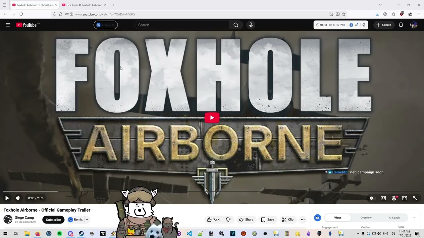424x238 pixels.
Task: Click the search magnifier button
Action: tap(236, 25)
